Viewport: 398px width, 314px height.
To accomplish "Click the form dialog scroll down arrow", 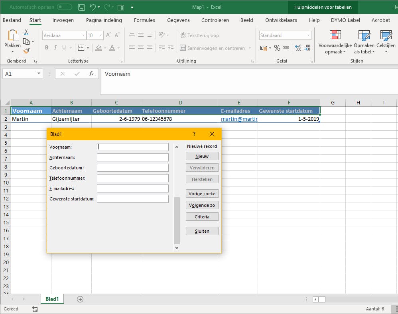I will point(177,247).
